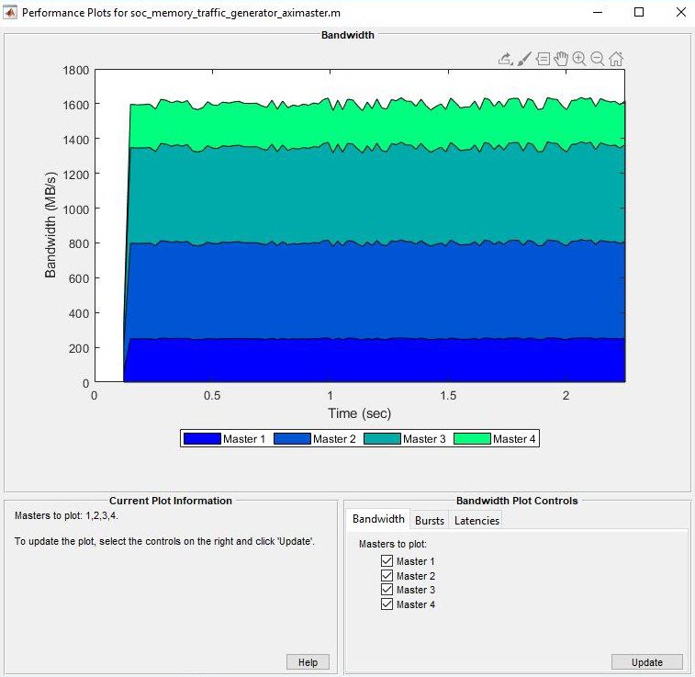Click the 1800 y-axis tick label

click(x=76, y=70)
